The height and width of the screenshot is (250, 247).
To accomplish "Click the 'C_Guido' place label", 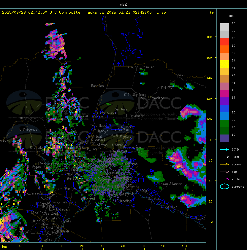I will pos(36,148).
